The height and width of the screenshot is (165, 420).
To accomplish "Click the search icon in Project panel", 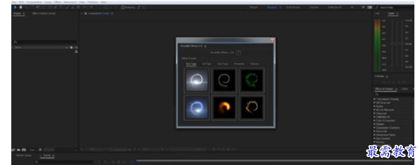I will click(15, 42).
